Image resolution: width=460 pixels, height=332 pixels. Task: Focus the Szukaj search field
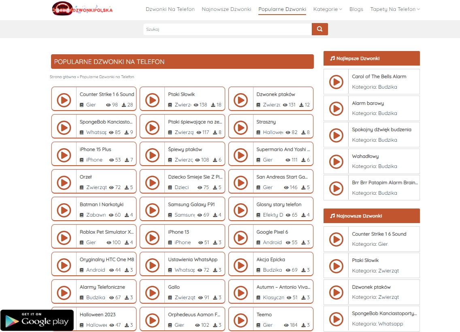pos(227,29)
